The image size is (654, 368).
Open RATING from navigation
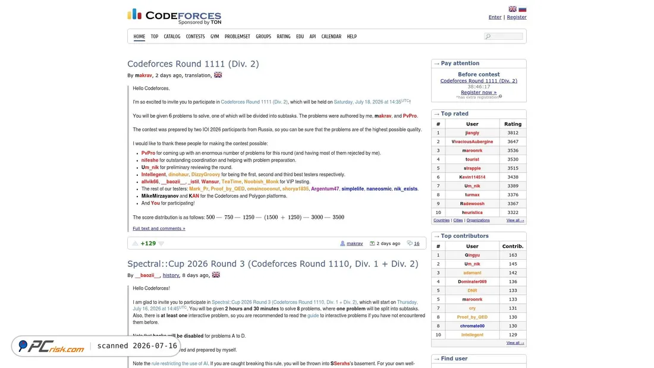283,37
